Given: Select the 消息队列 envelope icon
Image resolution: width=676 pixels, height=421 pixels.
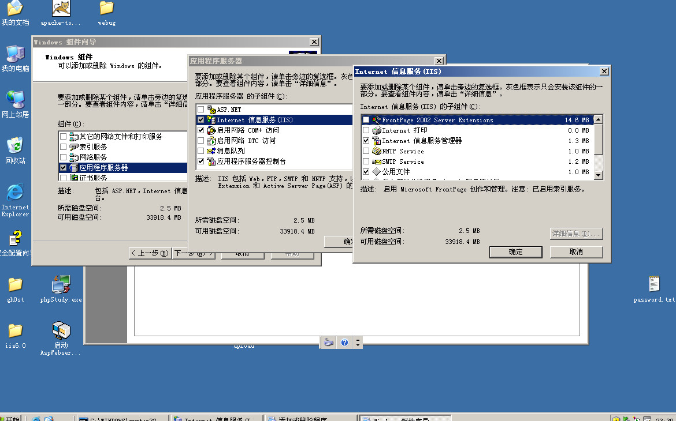Looking at the screenshot, I should click(211, 151).
